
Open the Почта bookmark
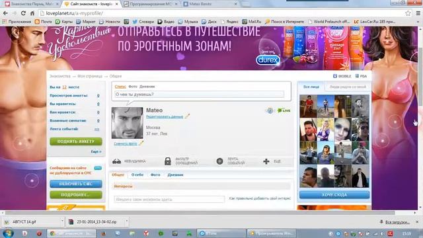[43, 22]
